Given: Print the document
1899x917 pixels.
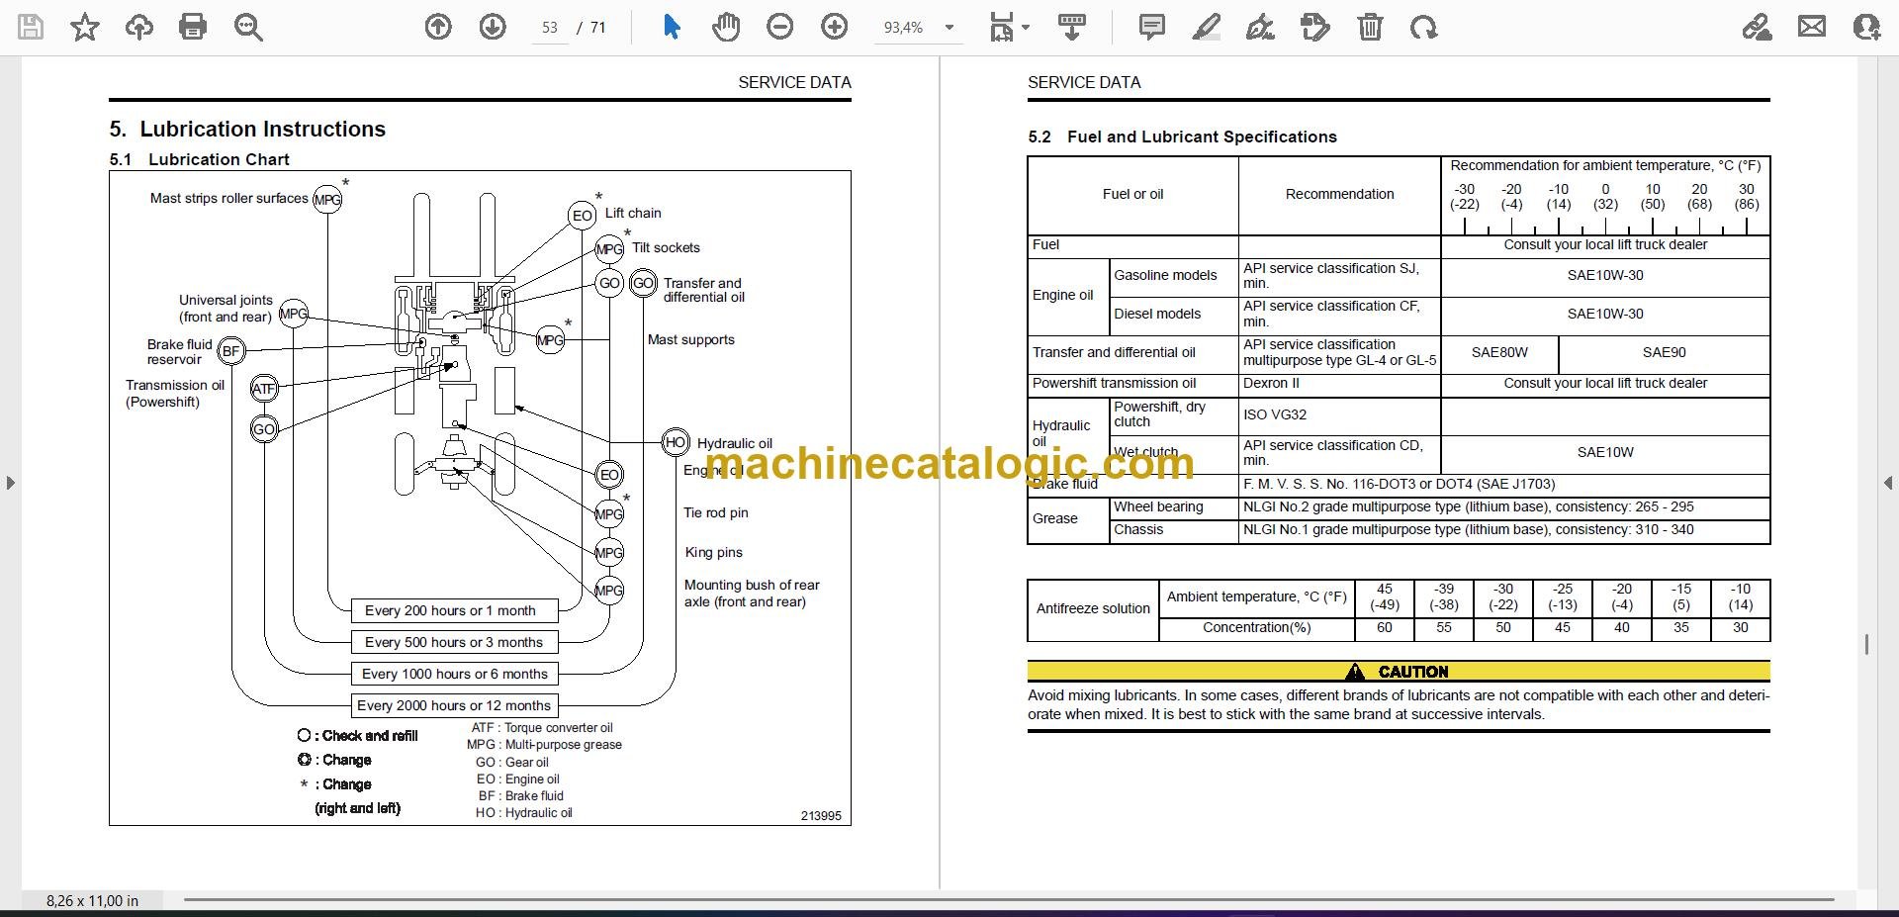Looking at the screenshot, I should tap(193, 28).
